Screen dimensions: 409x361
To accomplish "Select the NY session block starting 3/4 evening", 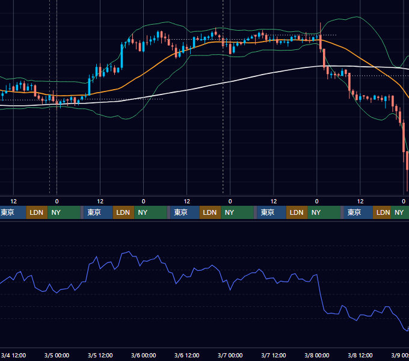I will [64, 212].
